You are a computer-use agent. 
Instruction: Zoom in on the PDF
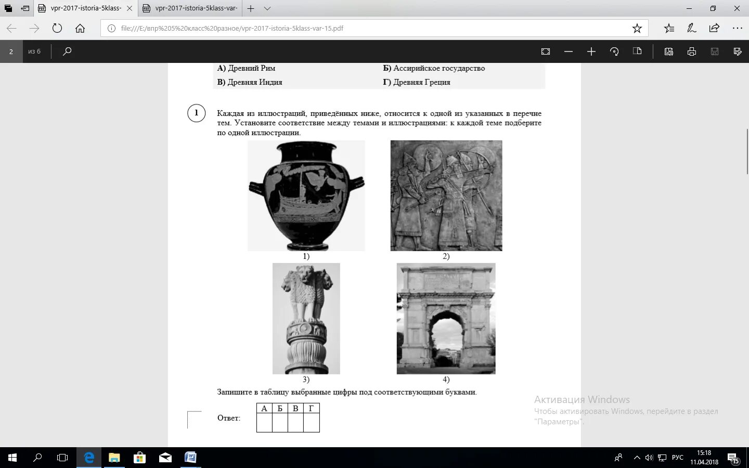point(591,51)
